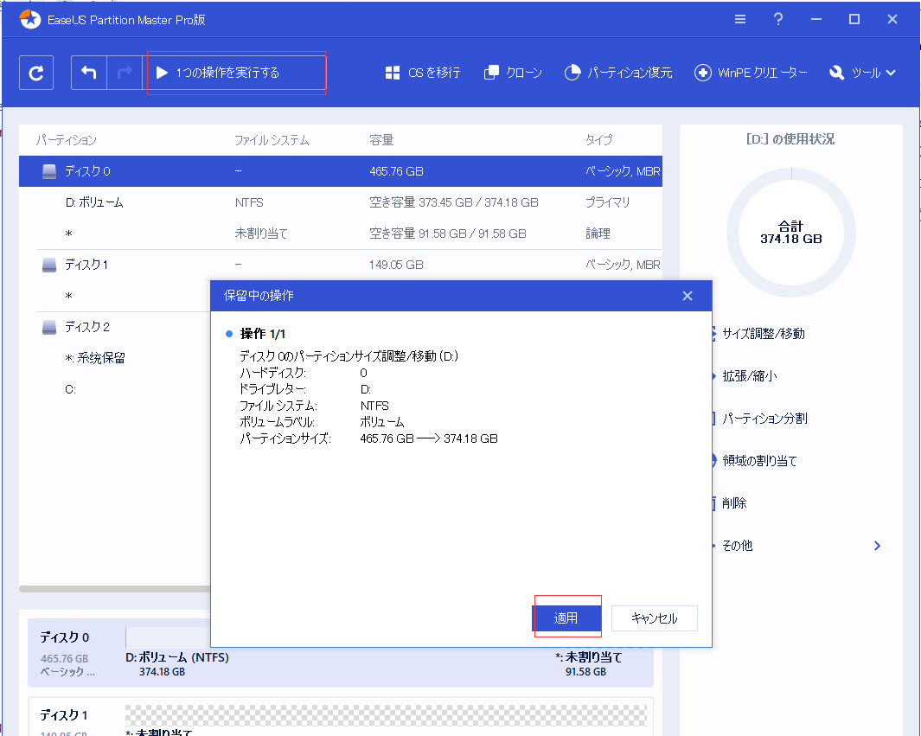Open the help question mark menu
The image size is (921, 736).
coord(778,19)
